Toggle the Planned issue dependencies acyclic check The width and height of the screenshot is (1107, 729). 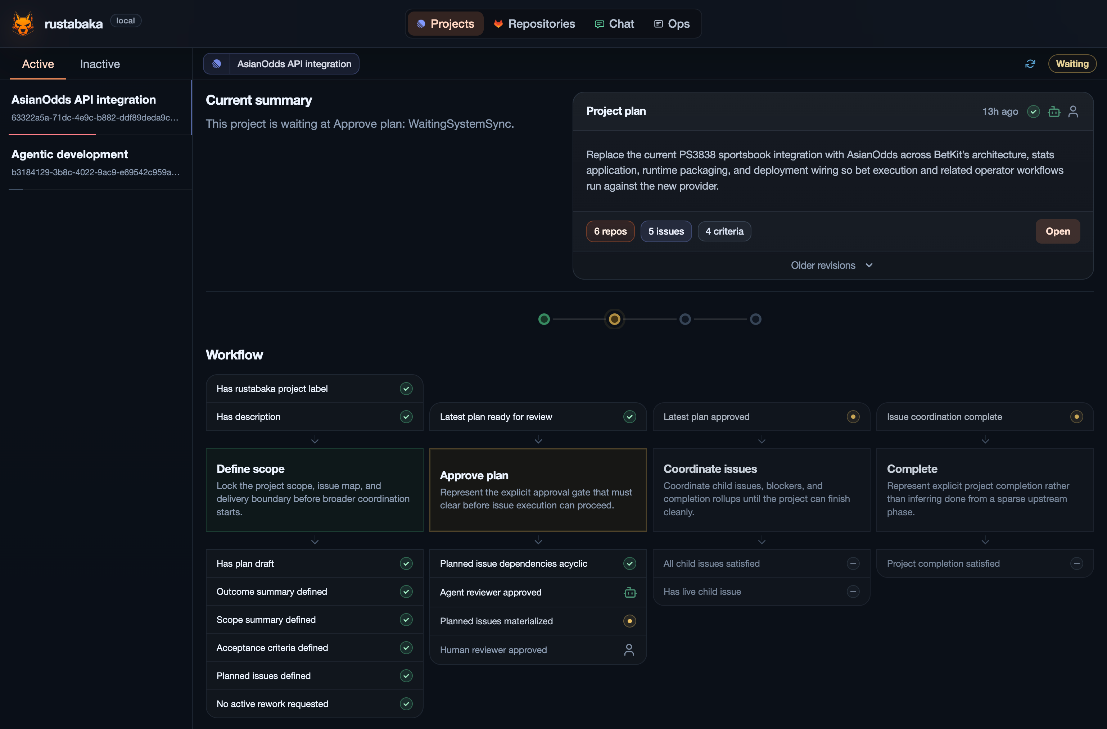[630, 563]
